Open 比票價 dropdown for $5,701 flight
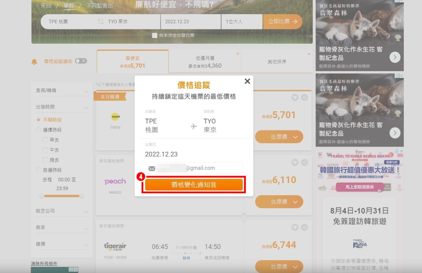The width and height of the screenshot is (422, 273). click(279, 137)
